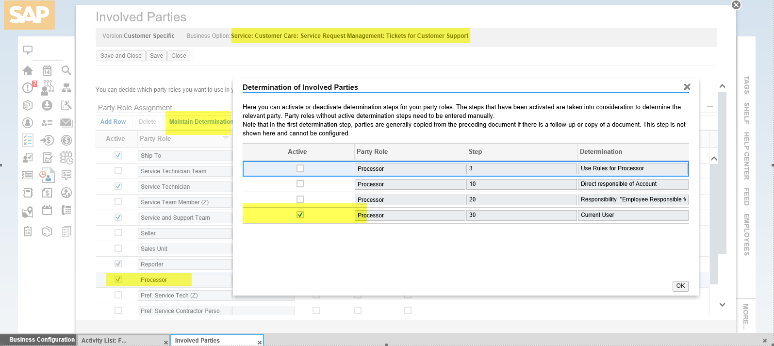The height and width of the screenshot is (346, 774).
Task: Click the Save and Close button
Action: [121, 56]
